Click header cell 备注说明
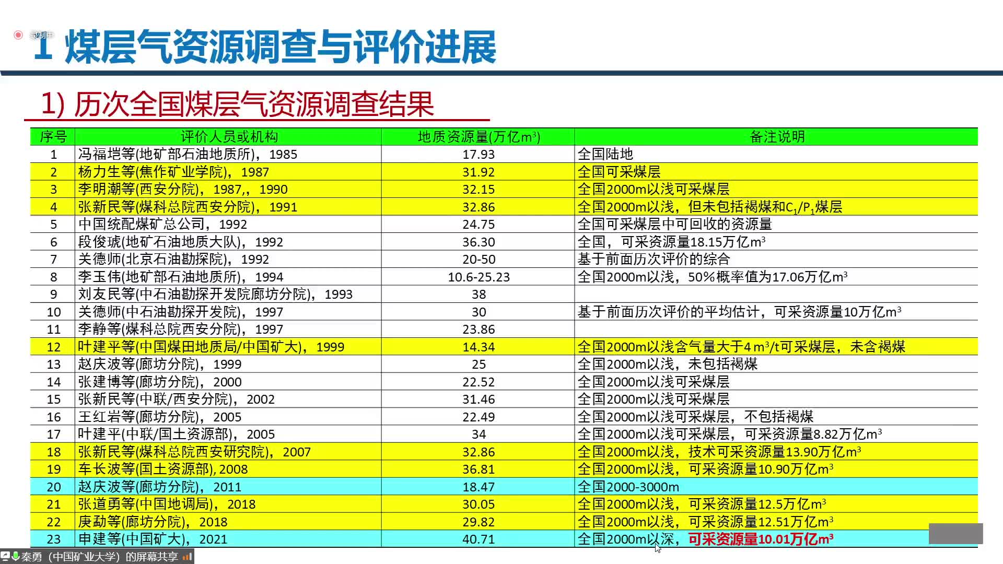The height and width of the screenshot is (564, 1003). [x=776, y=137]
